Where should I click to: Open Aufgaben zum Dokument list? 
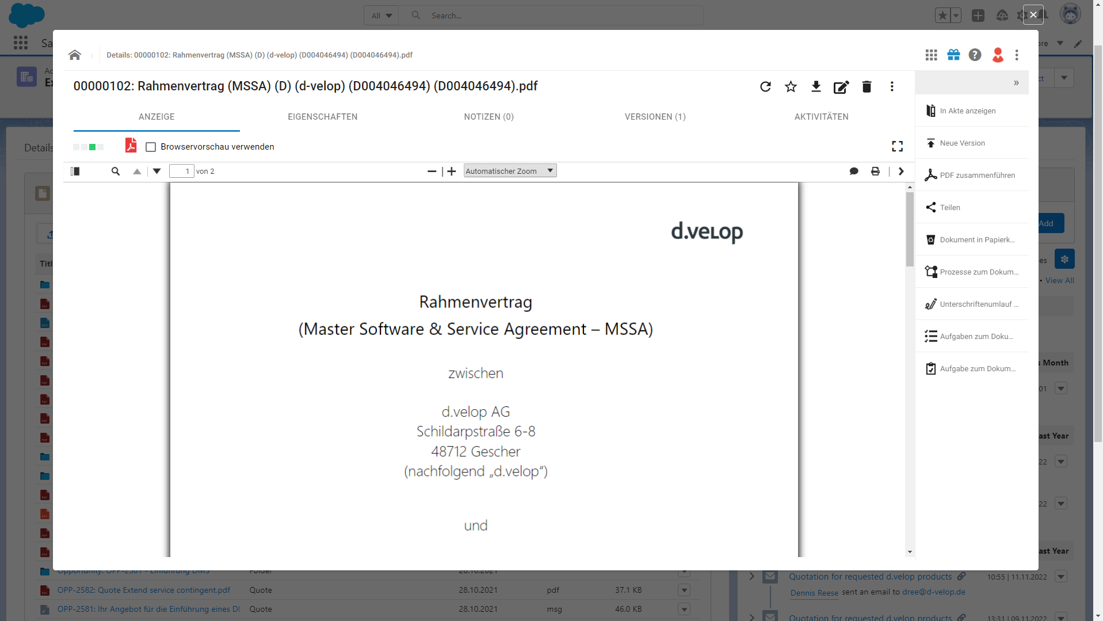(972, 336)
